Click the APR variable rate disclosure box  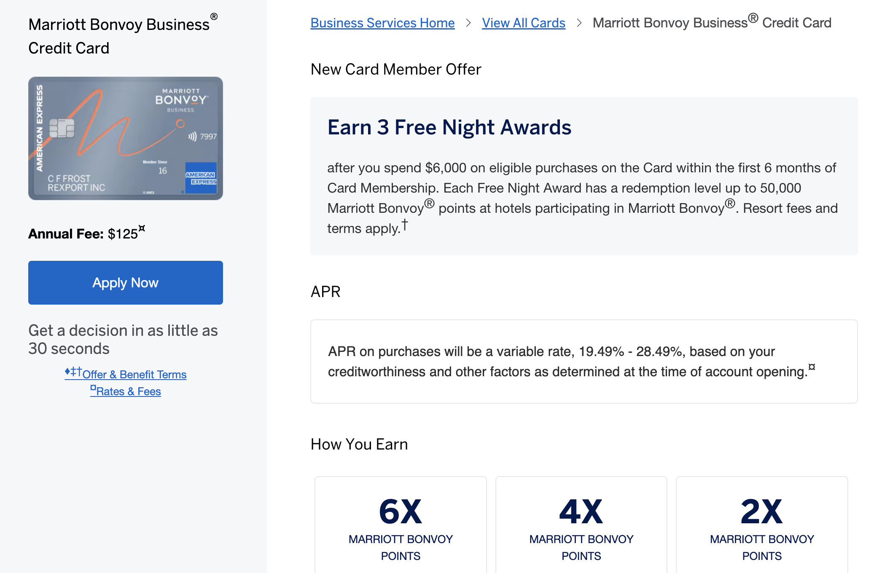584,361
